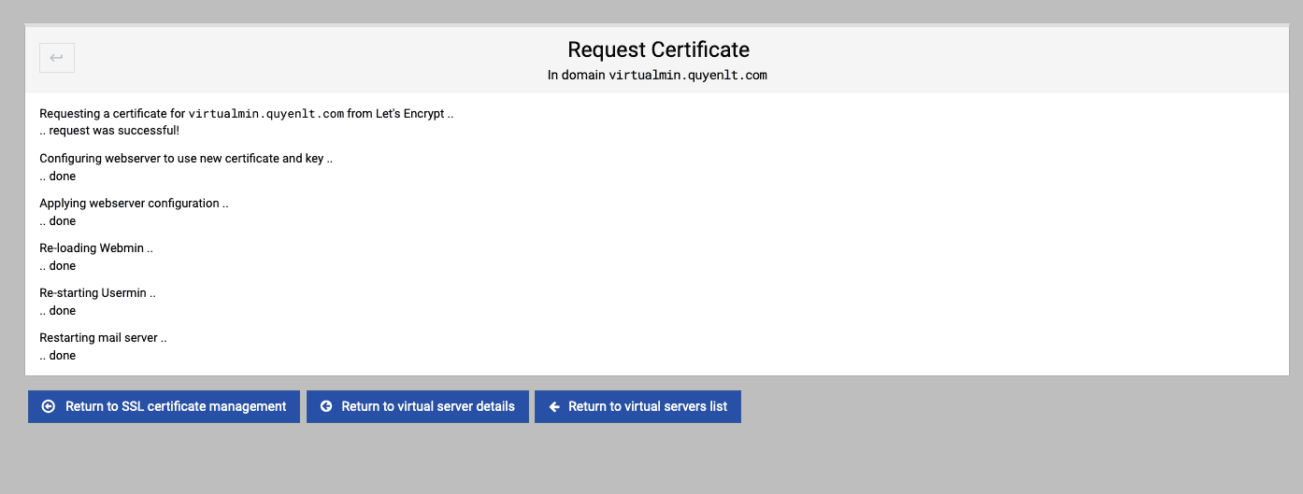Image resolution: width=1303 pixels, height=494 pixels.
Task: Click circled arrow icon on SSL certificate management button
Action: click(49, 406)
